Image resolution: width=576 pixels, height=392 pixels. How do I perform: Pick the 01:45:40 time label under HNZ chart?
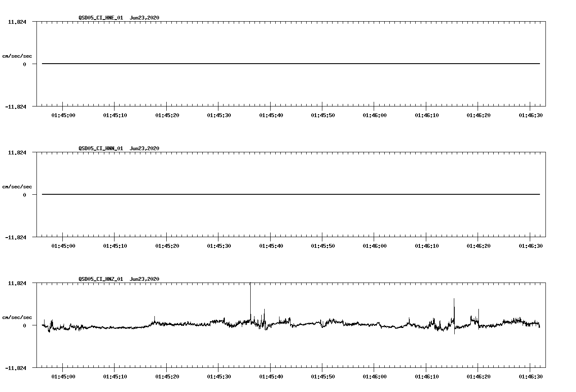(x=271, y=376)
